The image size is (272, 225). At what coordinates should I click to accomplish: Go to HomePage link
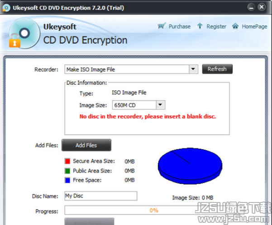(254, 27)
